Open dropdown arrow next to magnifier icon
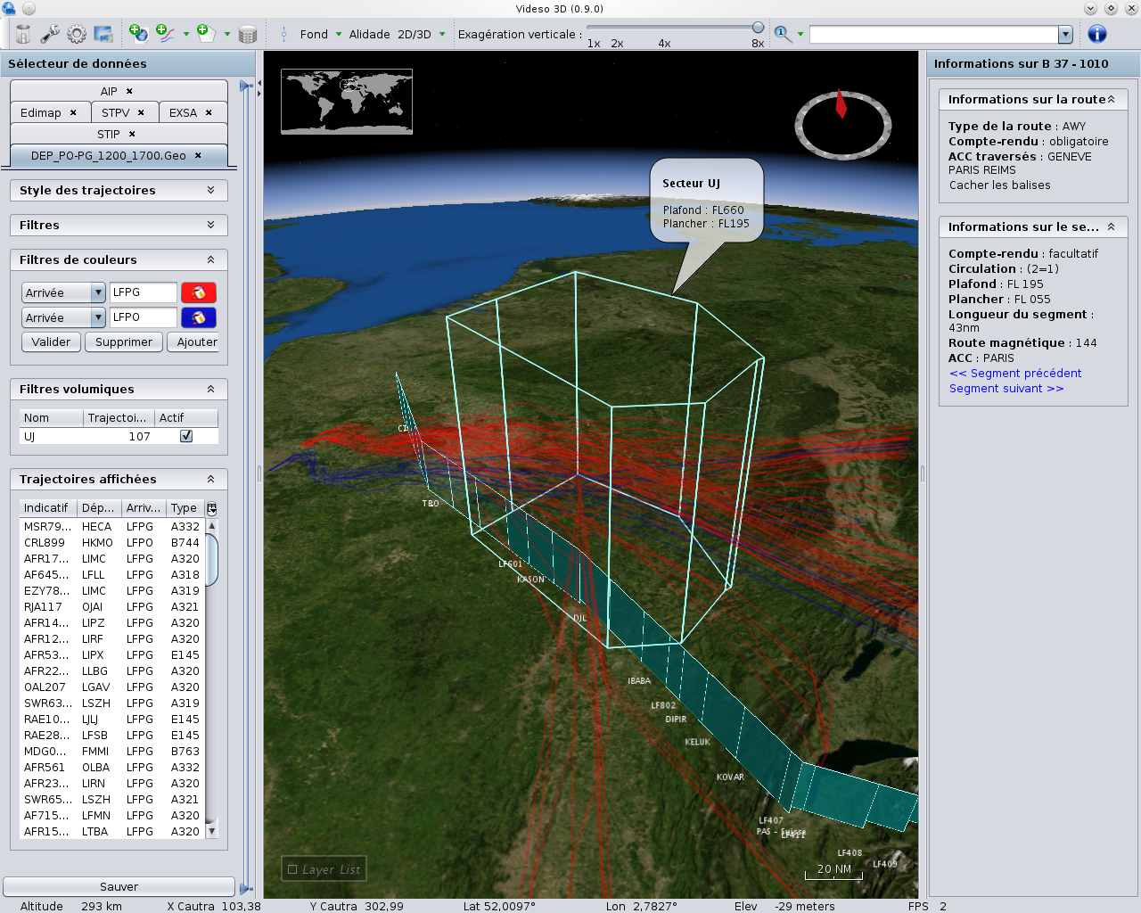Viewport: 1141px width, 913px height. [x=800, y=34]
